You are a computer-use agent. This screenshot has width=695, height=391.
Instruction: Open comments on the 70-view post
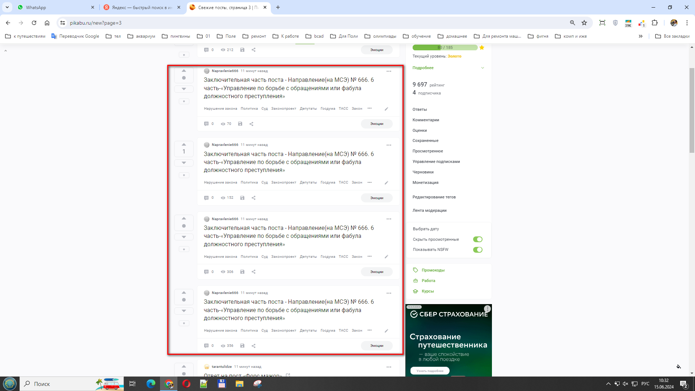206,124
